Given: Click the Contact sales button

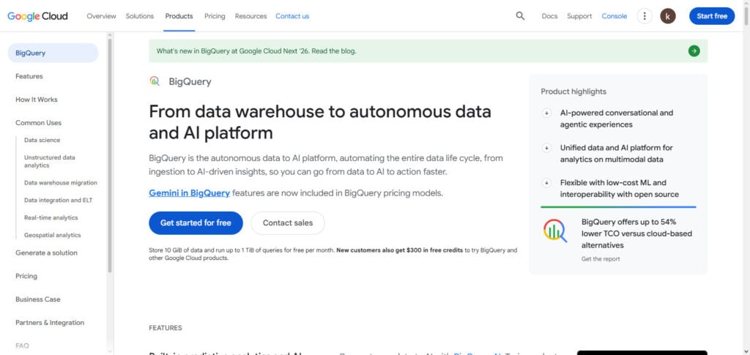Looking at the screenshot, I should pos(287,223).
